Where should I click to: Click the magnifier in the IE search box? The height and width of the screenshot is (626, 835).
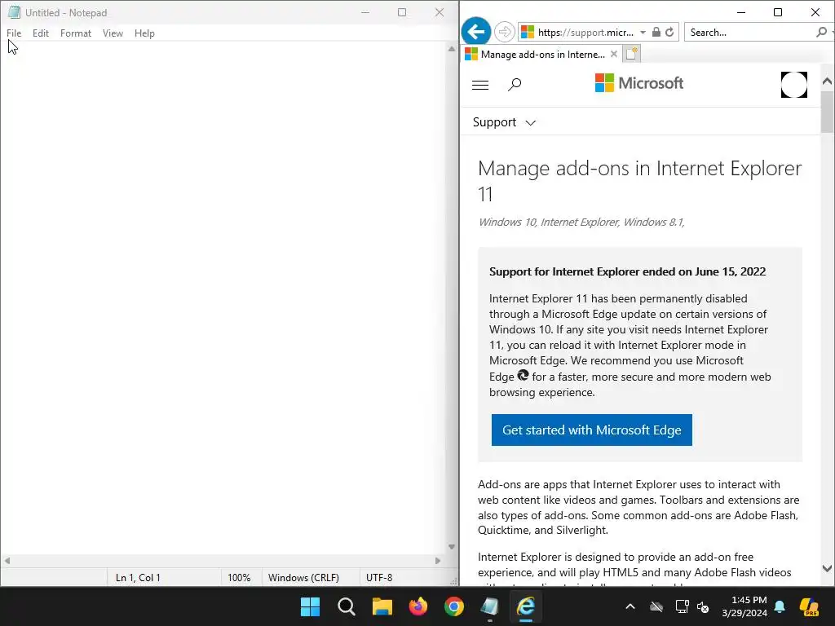pos(822,32)
